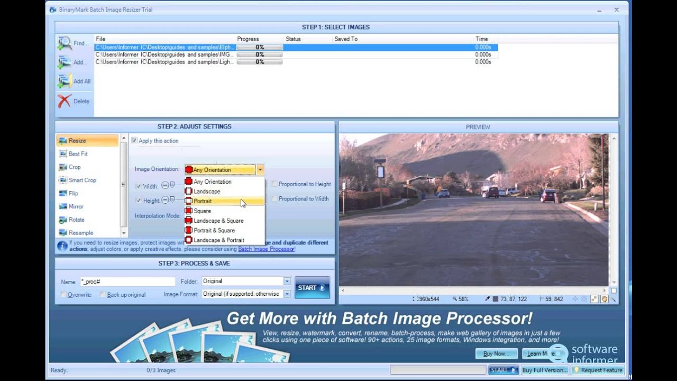This screenshot has width=677, height=381.
Task: Open the Batch Image Processor link
Action: pos(267,249)
